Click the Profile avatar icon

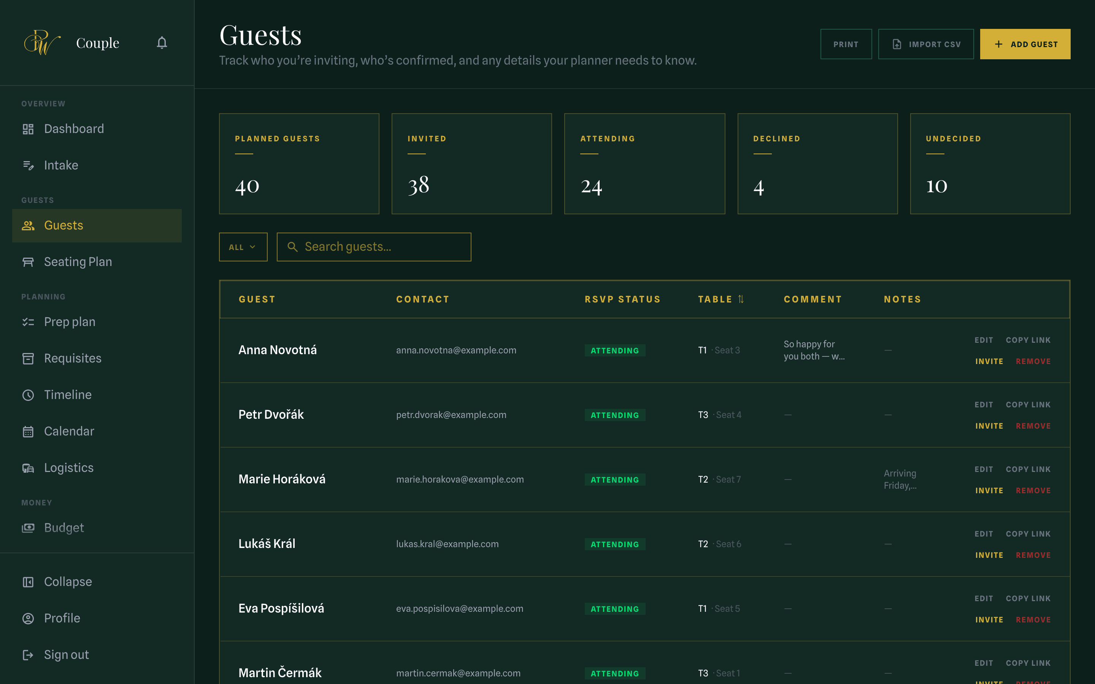pos(28,618)
